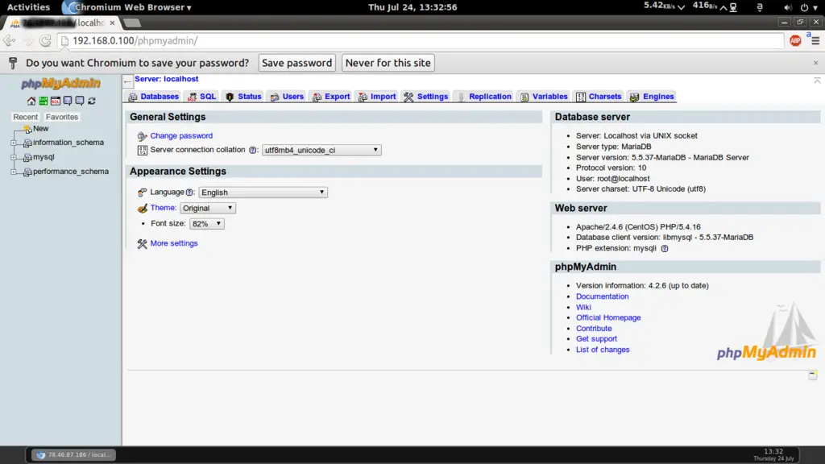Click the Home icon in phpMyAdmin sidebar
Image resolution: width=825 pixels, height=464 pixels.
click(x=31, y=101)
